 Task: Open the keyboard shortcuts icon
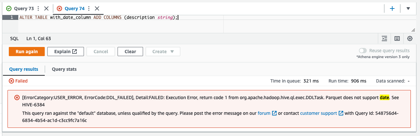pos(397,38)
